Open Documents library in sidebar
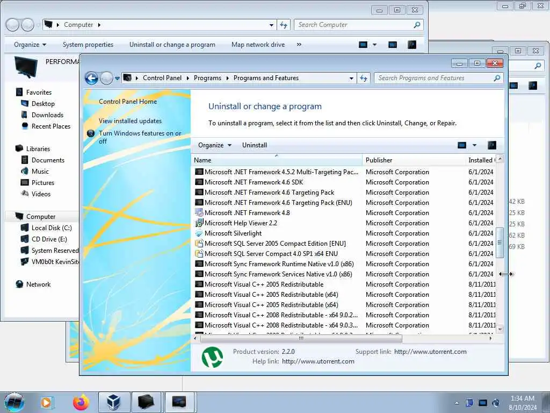Screen dimensions: 550x413 click(x=48, y=160)
